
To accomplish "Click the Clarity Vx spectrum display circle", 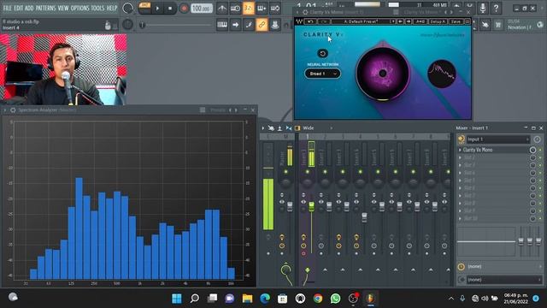I will point(442,74).
